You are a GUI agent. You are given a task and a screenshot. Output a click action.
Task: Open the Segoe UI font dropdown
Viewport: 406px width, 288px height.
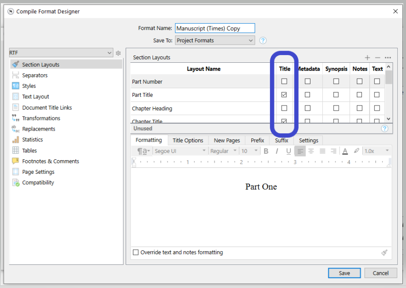[x=180, y=151]
